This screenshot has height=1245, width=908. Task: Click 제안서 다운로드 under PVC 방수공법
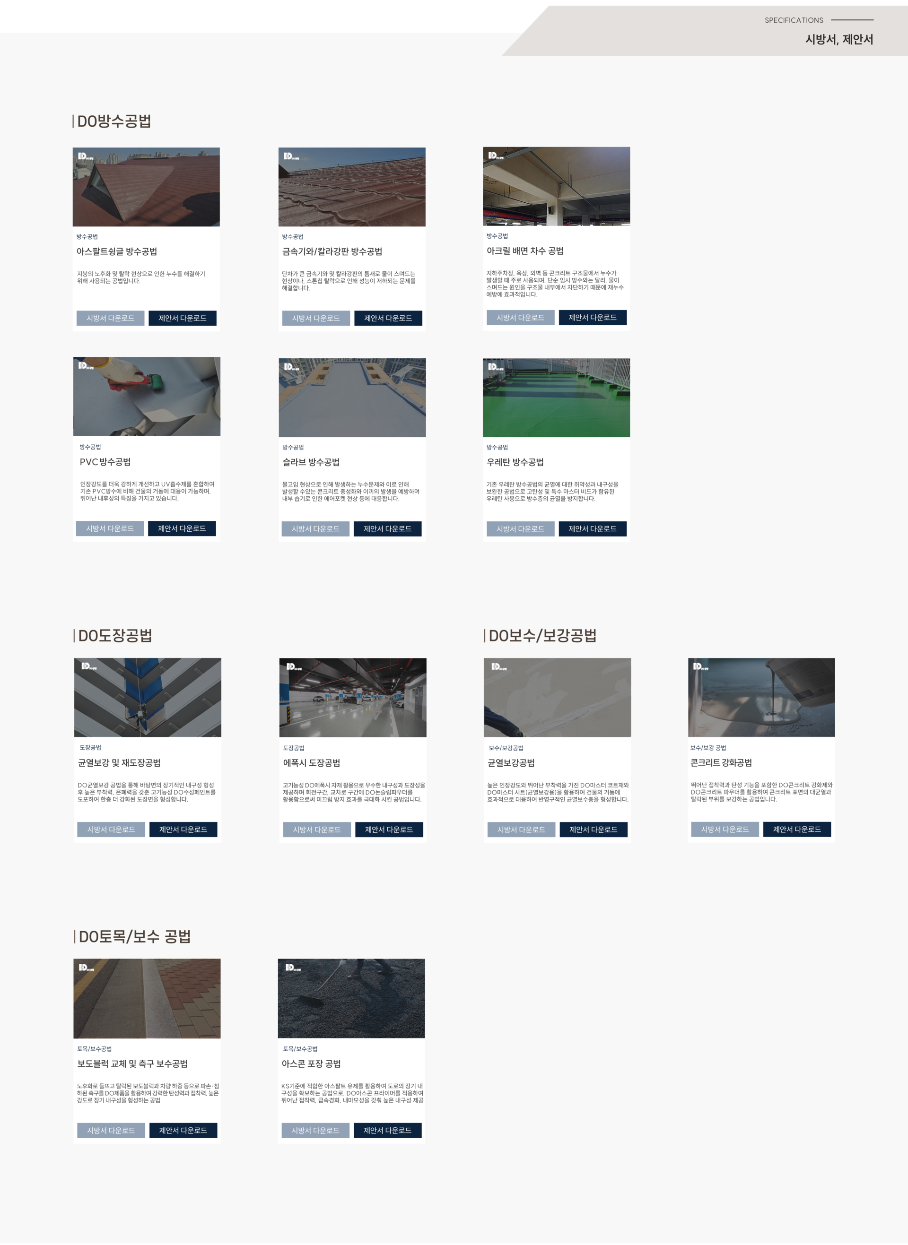[x=182, y=528]
